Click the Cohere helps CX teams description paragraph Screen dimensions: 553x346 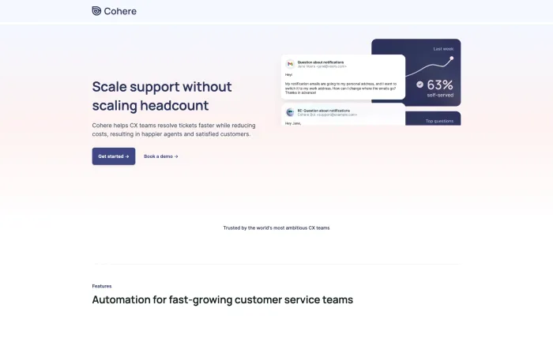click(x=174, y=130)
